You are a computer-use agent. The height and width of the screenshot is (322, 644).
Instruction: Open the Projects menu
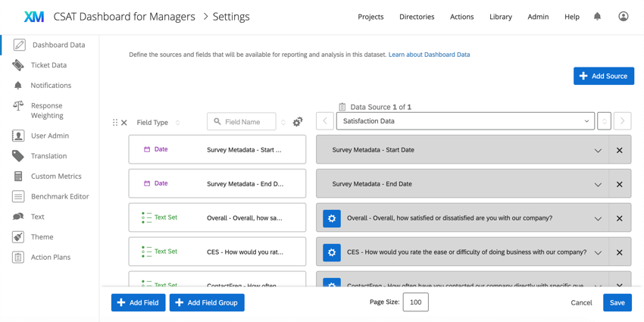click(x=370, y=17)
